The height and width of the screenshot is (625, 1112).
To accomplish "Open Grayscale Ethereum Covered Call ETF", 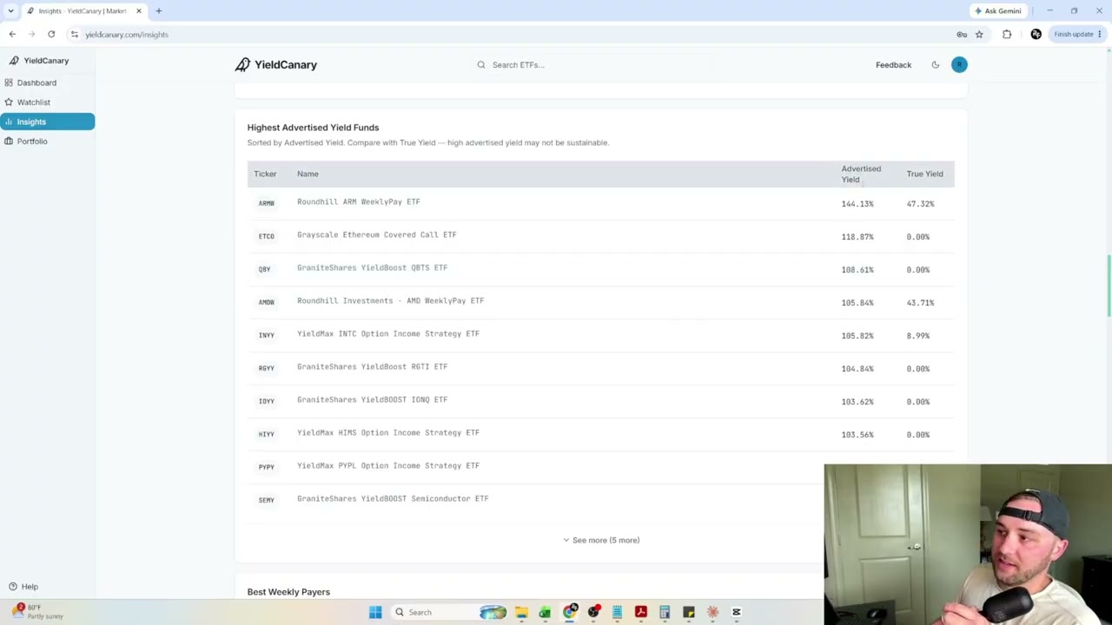I will coord(376,235).
